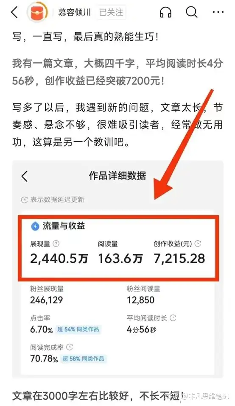The image size is (235, 406).
Task: Tap the back chevron beside 作品详细数据
Action: tap(24, 176)
